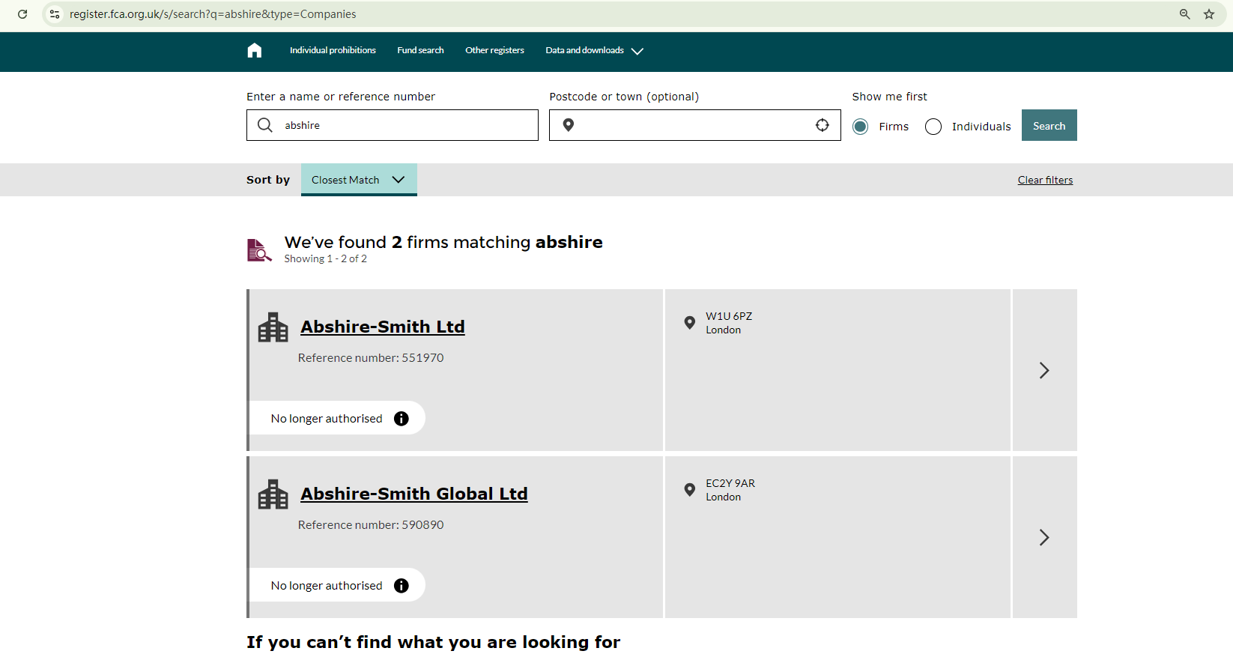The height and width of the screenshot is (654, 1233).
Task: Bookmark this page with the star icon
Action: click(1209, 14)
